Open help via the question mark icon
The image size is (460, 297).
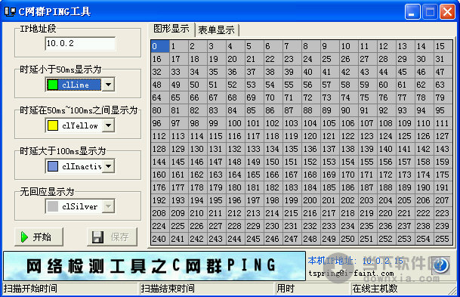click(x=440, y=265)
